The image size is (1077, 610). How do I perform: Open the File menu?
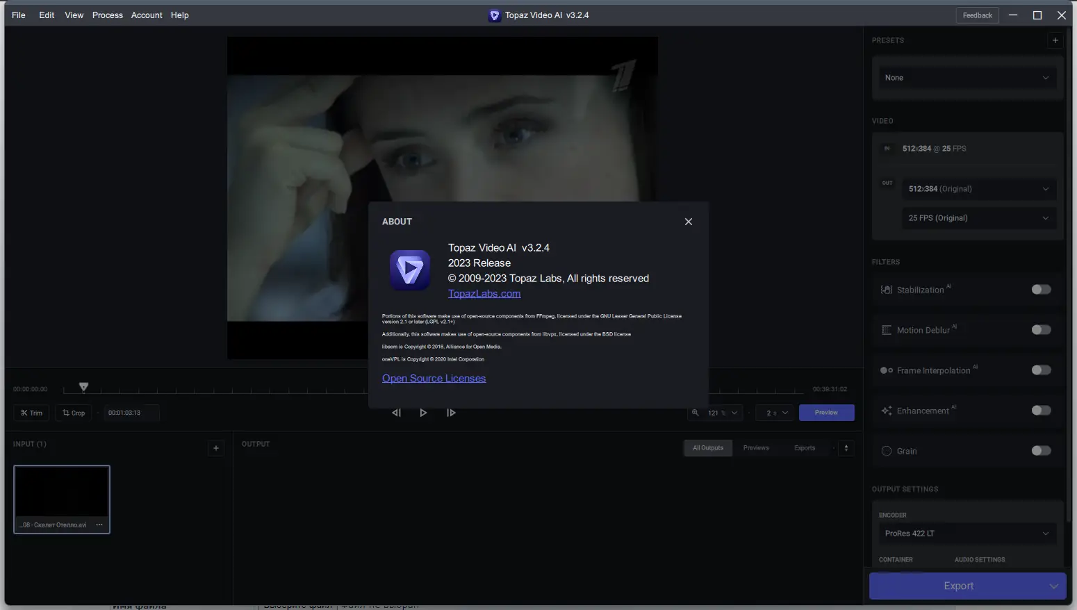[19, 15]
